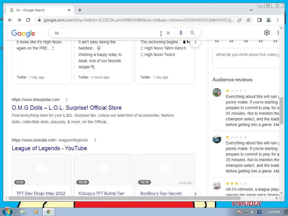Clear the Google search box
Image resolution: width=288 pixels, height=216 pixels.
(168, 33)
